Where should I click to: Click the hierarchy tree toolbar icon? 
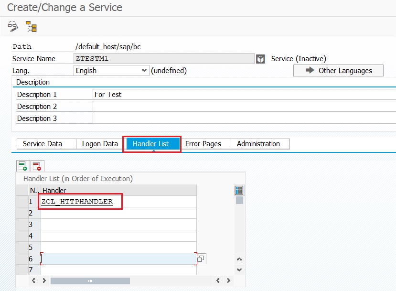pos(32,26)
